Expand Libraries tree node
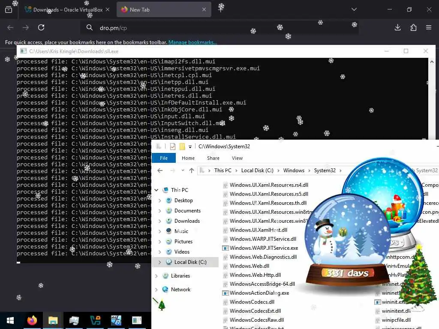The width and height of the screenshot is (439, 329). (156, 276)
